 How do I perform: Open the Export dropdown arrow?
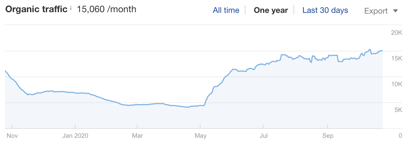tap(395, 11)
